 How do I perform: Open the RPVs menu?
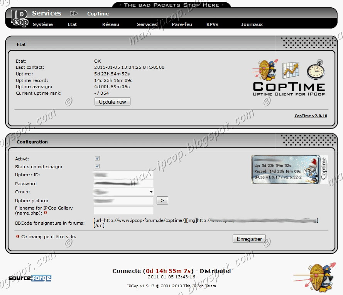213,24
